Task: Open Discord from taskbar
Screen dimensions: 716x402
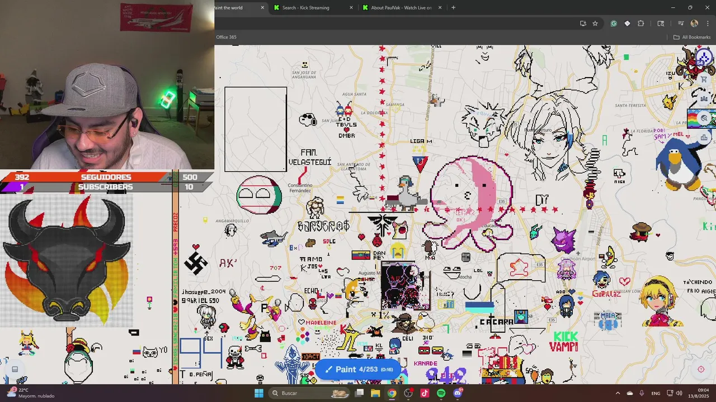Action: pyautogui.click(x=458, y=393)
